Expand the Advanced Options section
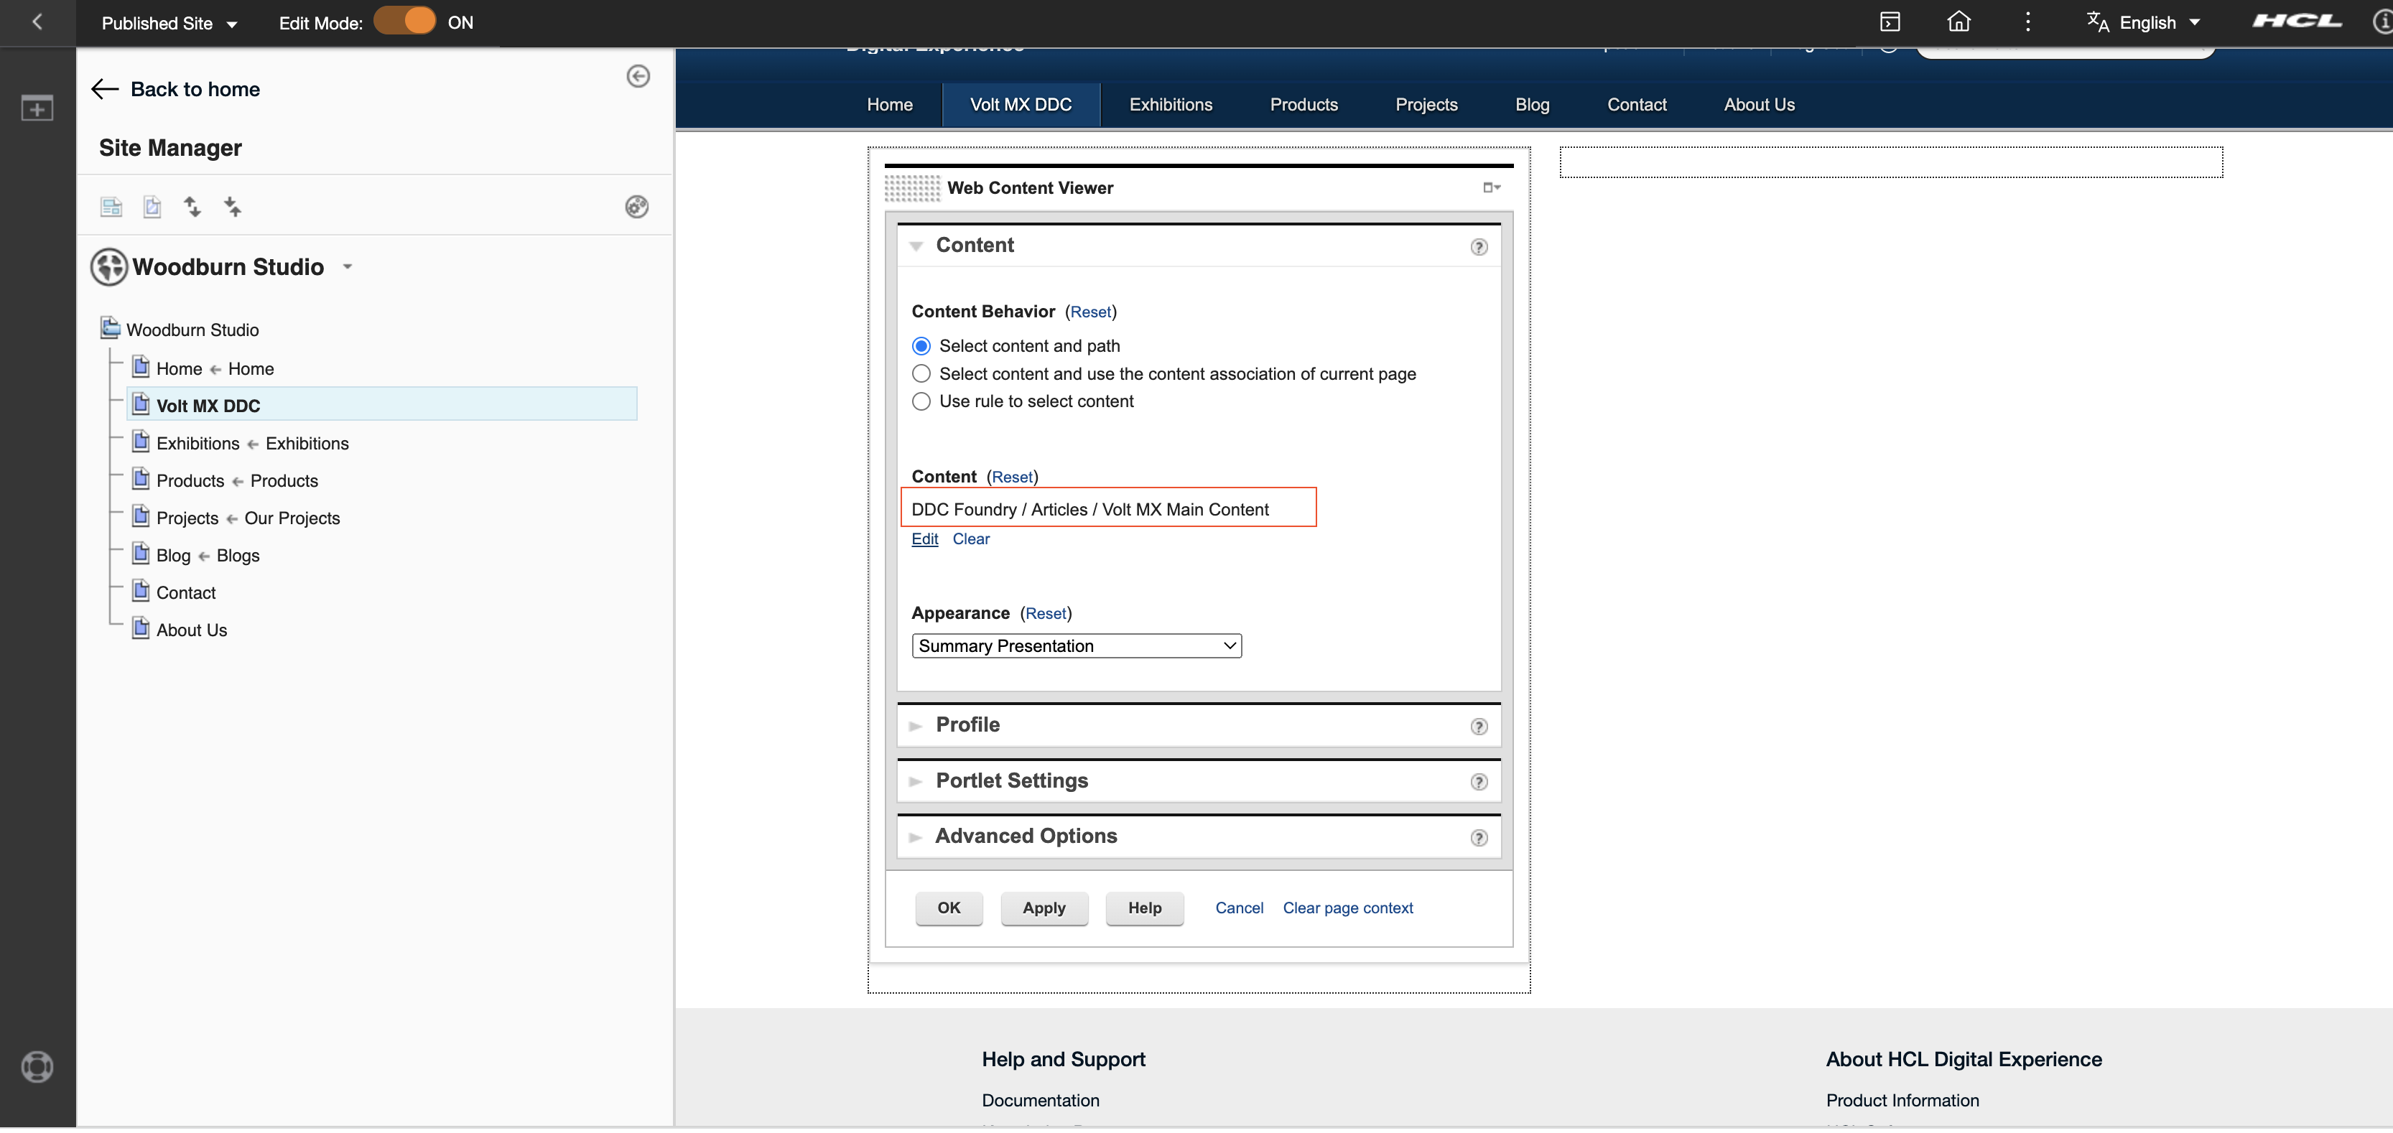 pos(1025,836)
